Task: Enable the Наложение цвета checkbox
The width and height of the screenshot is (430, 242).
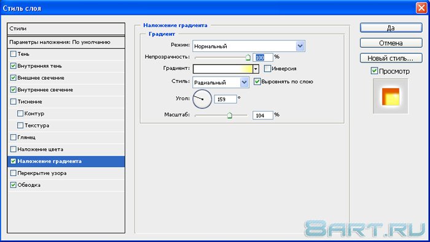Action: 13,149
